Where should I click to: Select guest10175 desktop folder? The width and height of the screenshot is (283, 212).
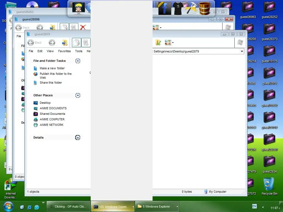(269, 54)
